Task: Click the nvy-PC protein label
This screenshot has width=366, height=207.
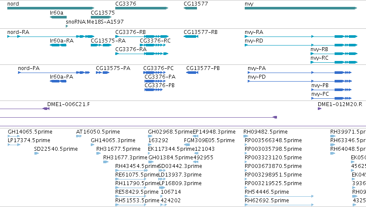Action: (x=320, y=94)
